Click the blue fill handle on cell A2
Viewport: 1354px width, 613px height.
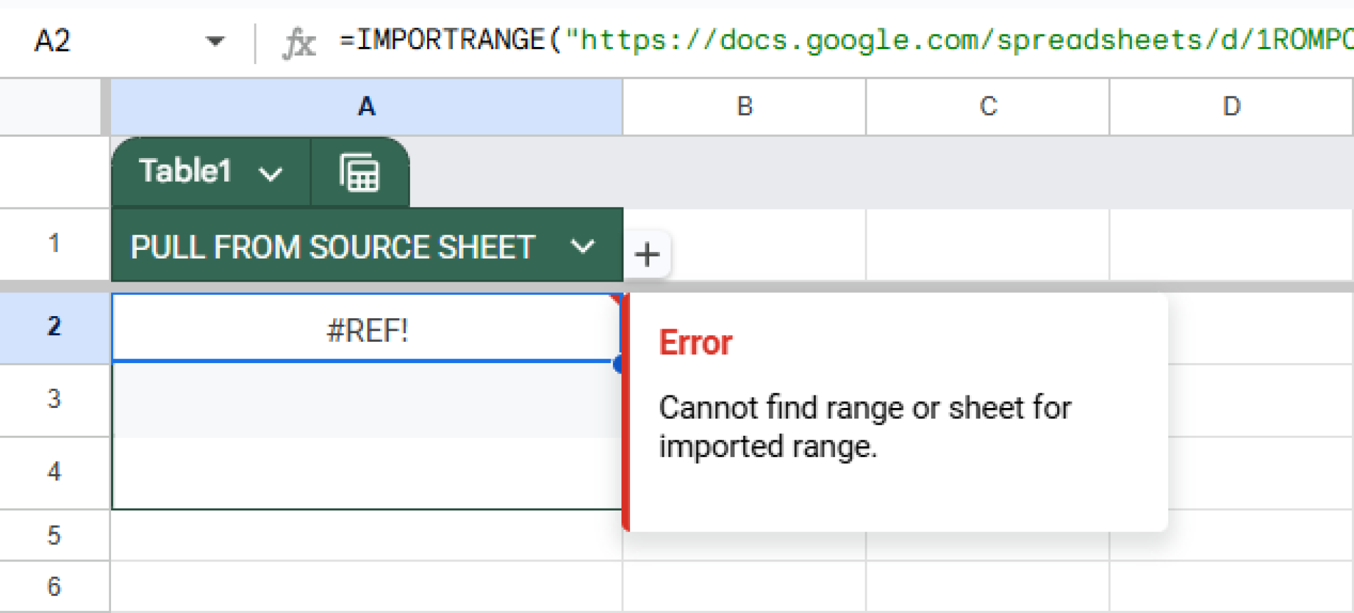pos(619,363)
